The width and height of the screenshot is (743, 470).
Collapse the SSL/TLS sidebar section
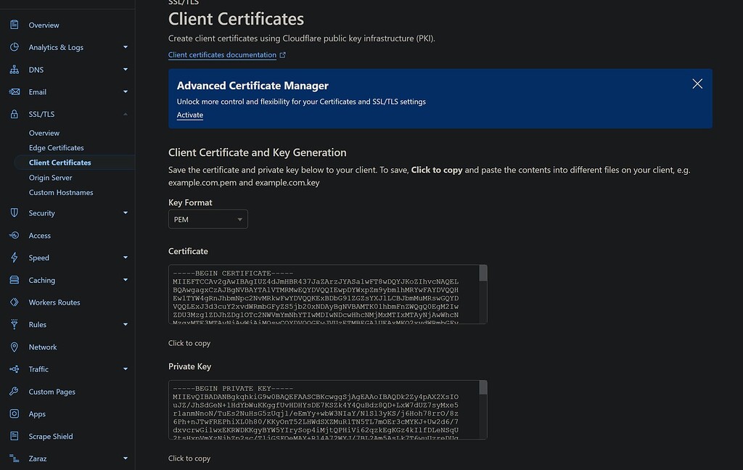(x=126, y=115)
